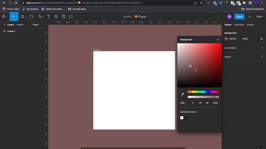Open the Page 1 pages dropdown
Image resolution: width=266 pixels, height=149 pixels.
tap(37, 25)
